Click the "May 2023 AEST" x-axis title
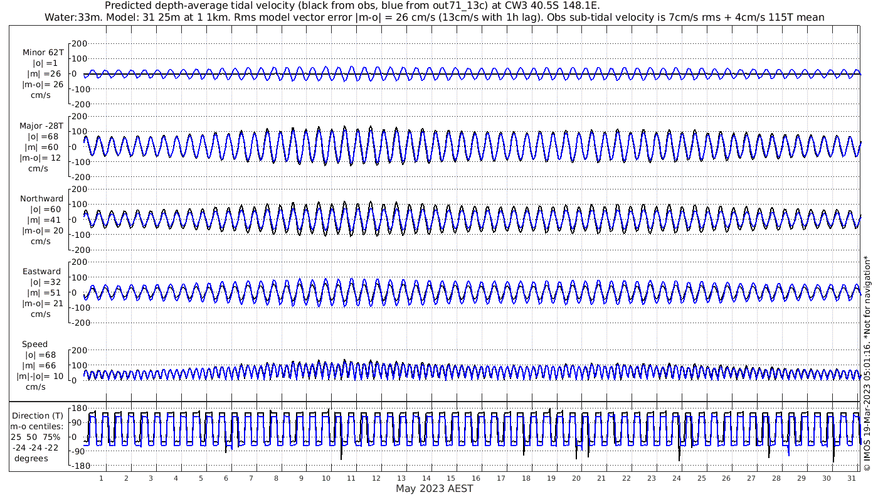This screenshot has width=878, height=502. pos(435,488)
